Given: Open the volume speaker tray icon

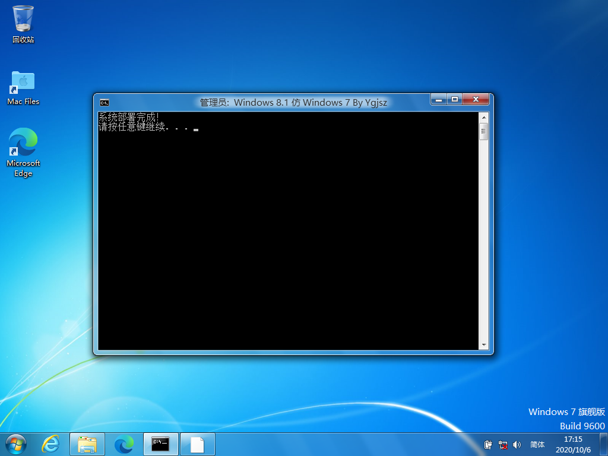Looking at the screenshot, I should click(x=517, y=445).
